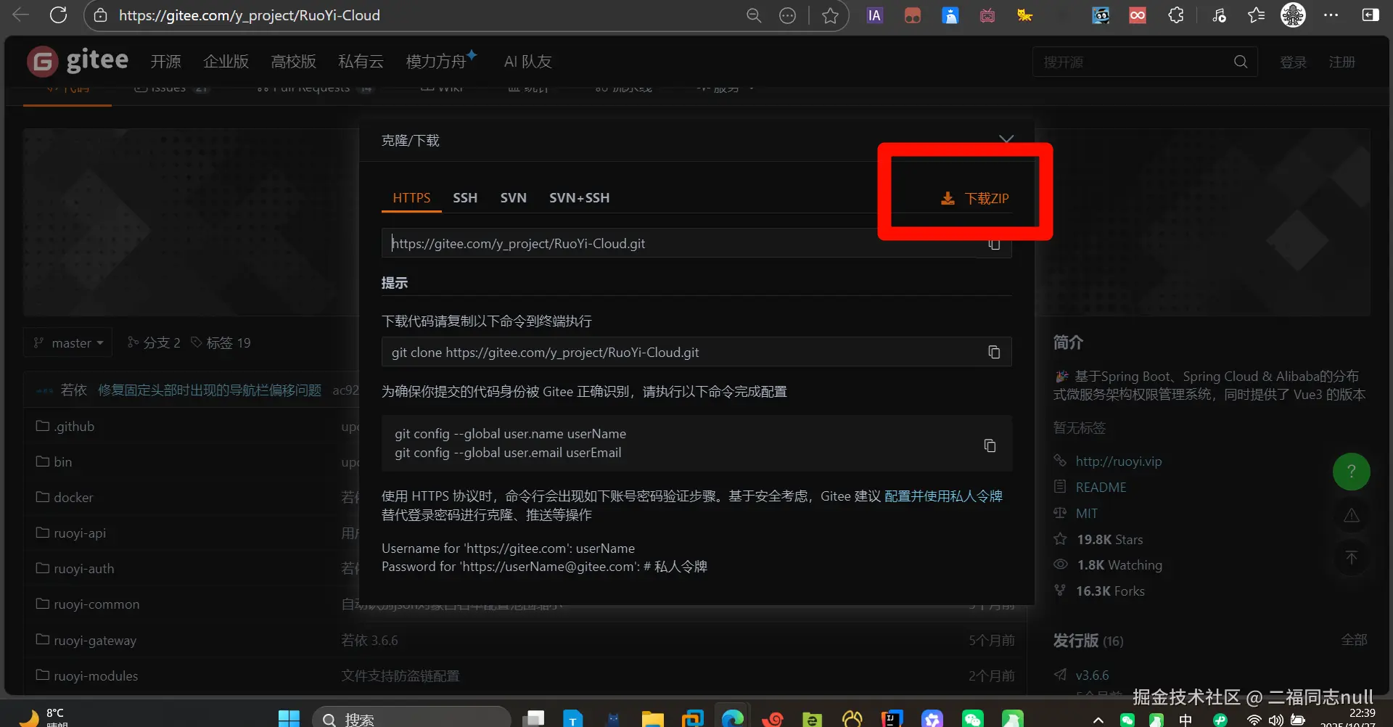Open the ruoyi-gateway folder

pos(95,640)
